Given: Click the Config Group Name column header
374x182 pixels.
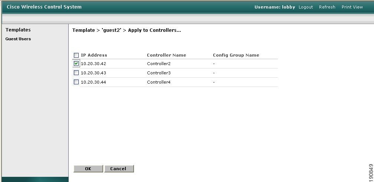Looking at the screenshot, I should [236, 55].
